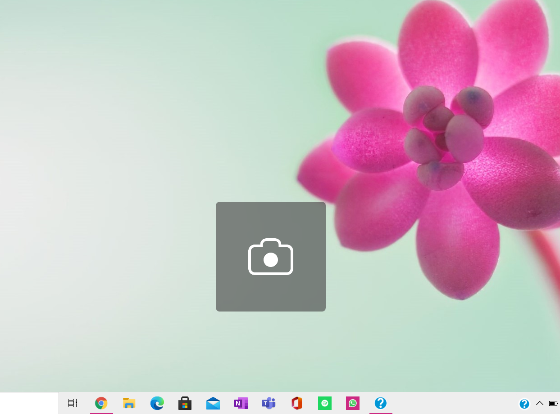Click the Get Help icon in system tray

(524, 404)
